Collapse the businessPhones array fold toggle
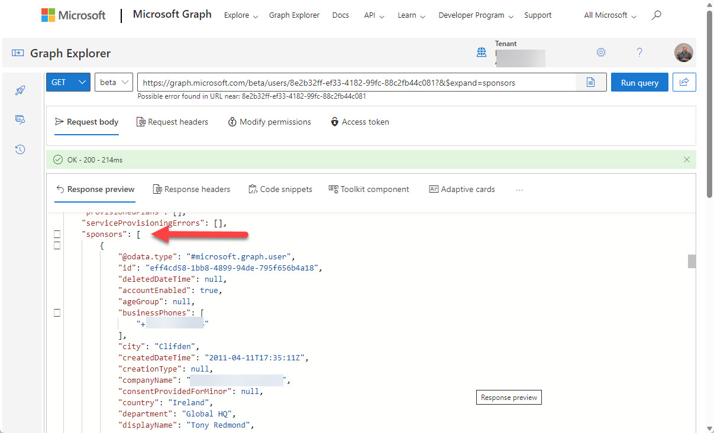The height and width of the screenshot is (433, 714). pyautogui.click(x=57, y=313)
